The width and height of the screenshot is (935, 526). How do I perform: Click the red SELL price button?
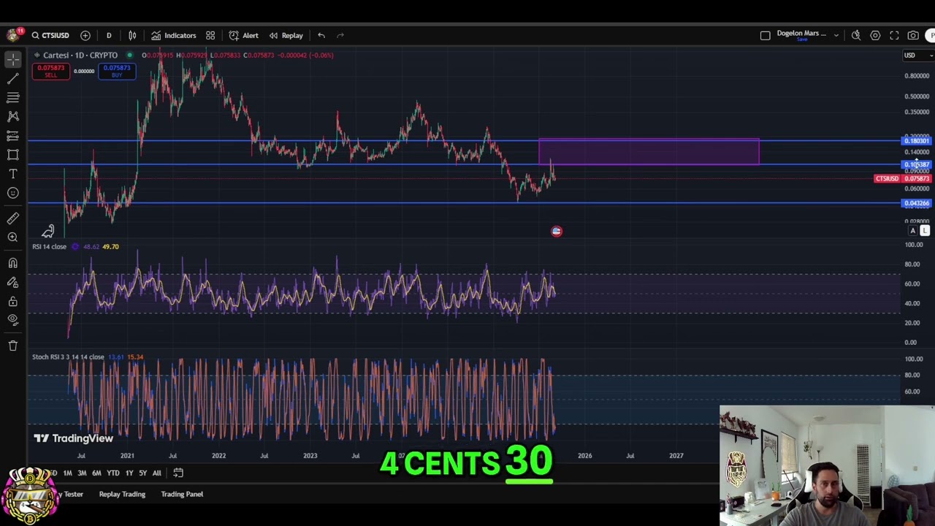[51, 71]
